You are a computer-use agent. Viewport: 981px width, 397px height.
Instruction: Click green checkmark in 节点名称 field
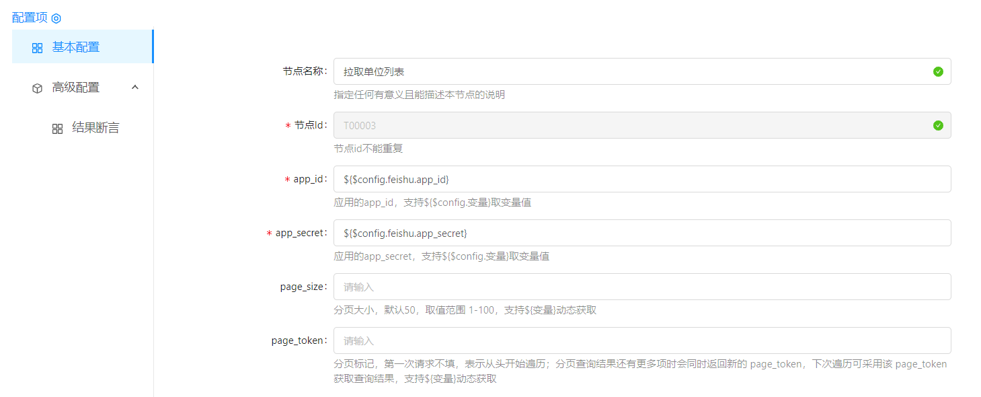pyautogui.click(x=938, y=71)
